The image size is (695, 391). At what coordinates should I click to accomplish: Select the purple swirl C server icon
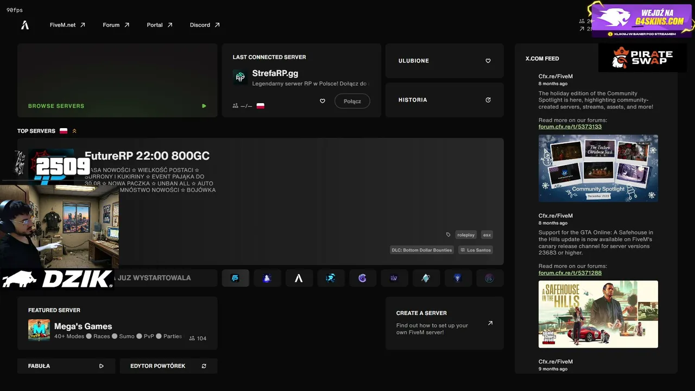point(363,278)
